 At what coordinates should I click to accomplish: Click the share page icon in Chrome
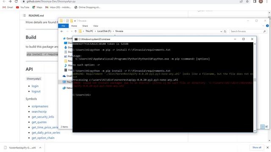(241, 1)
